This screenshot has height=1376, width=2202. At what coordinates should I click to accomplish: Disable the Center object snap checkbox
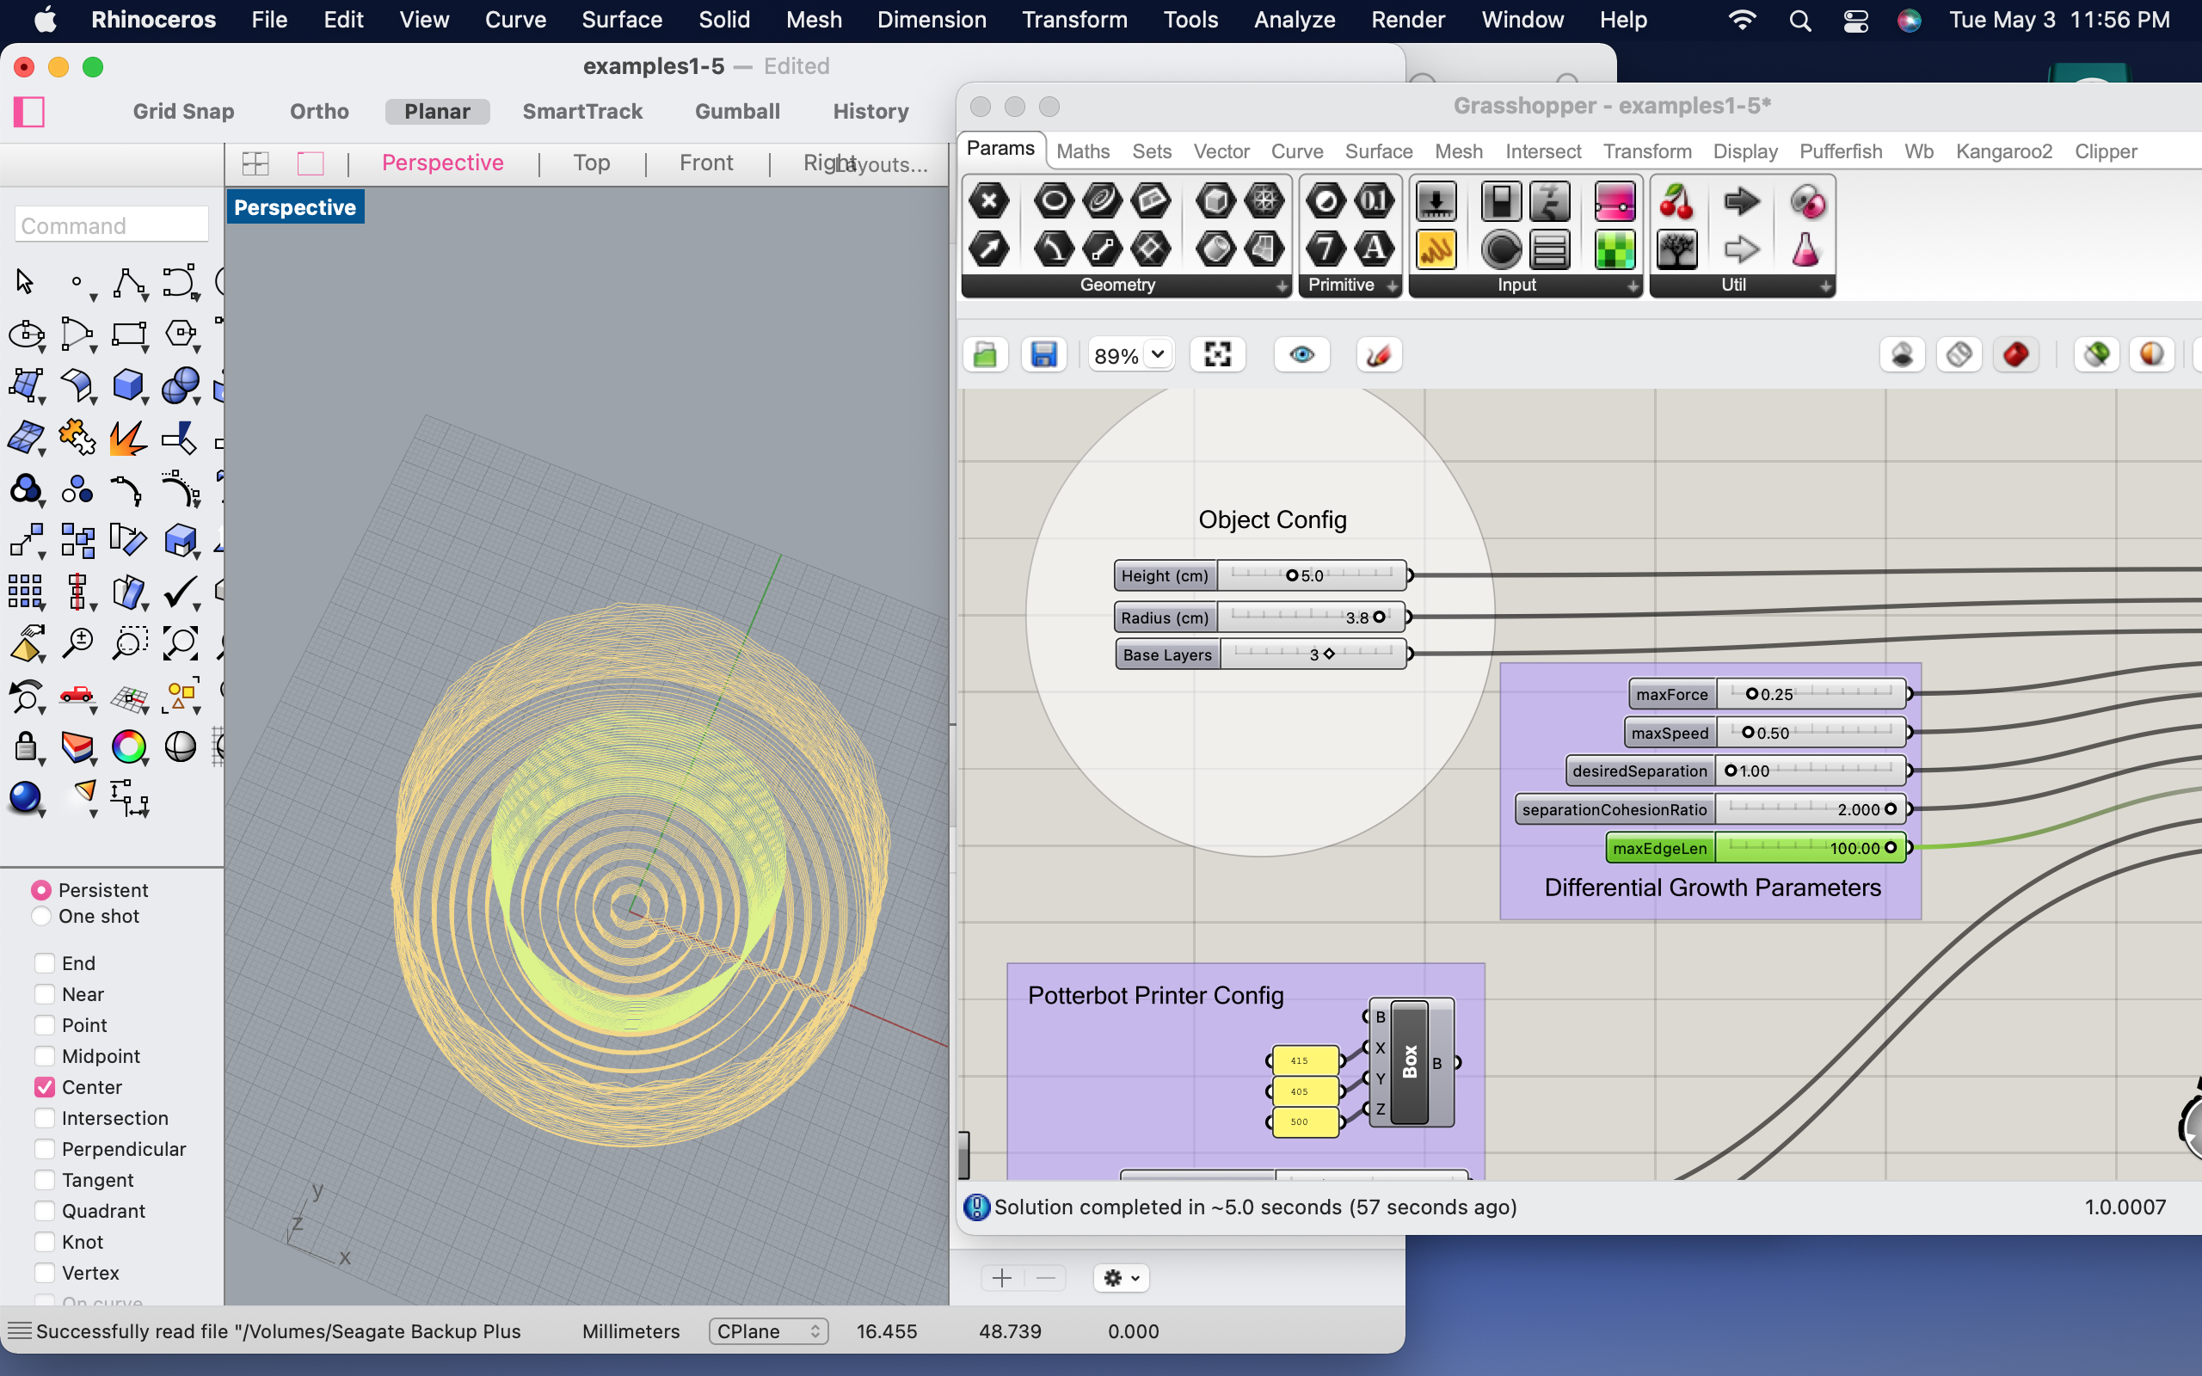(x=45, y=1086)
